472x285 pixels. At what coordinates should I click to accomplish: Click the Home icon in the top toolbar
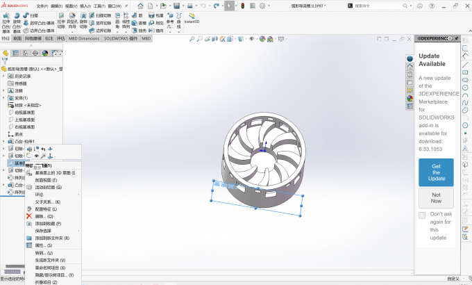(x=141, y=6)
